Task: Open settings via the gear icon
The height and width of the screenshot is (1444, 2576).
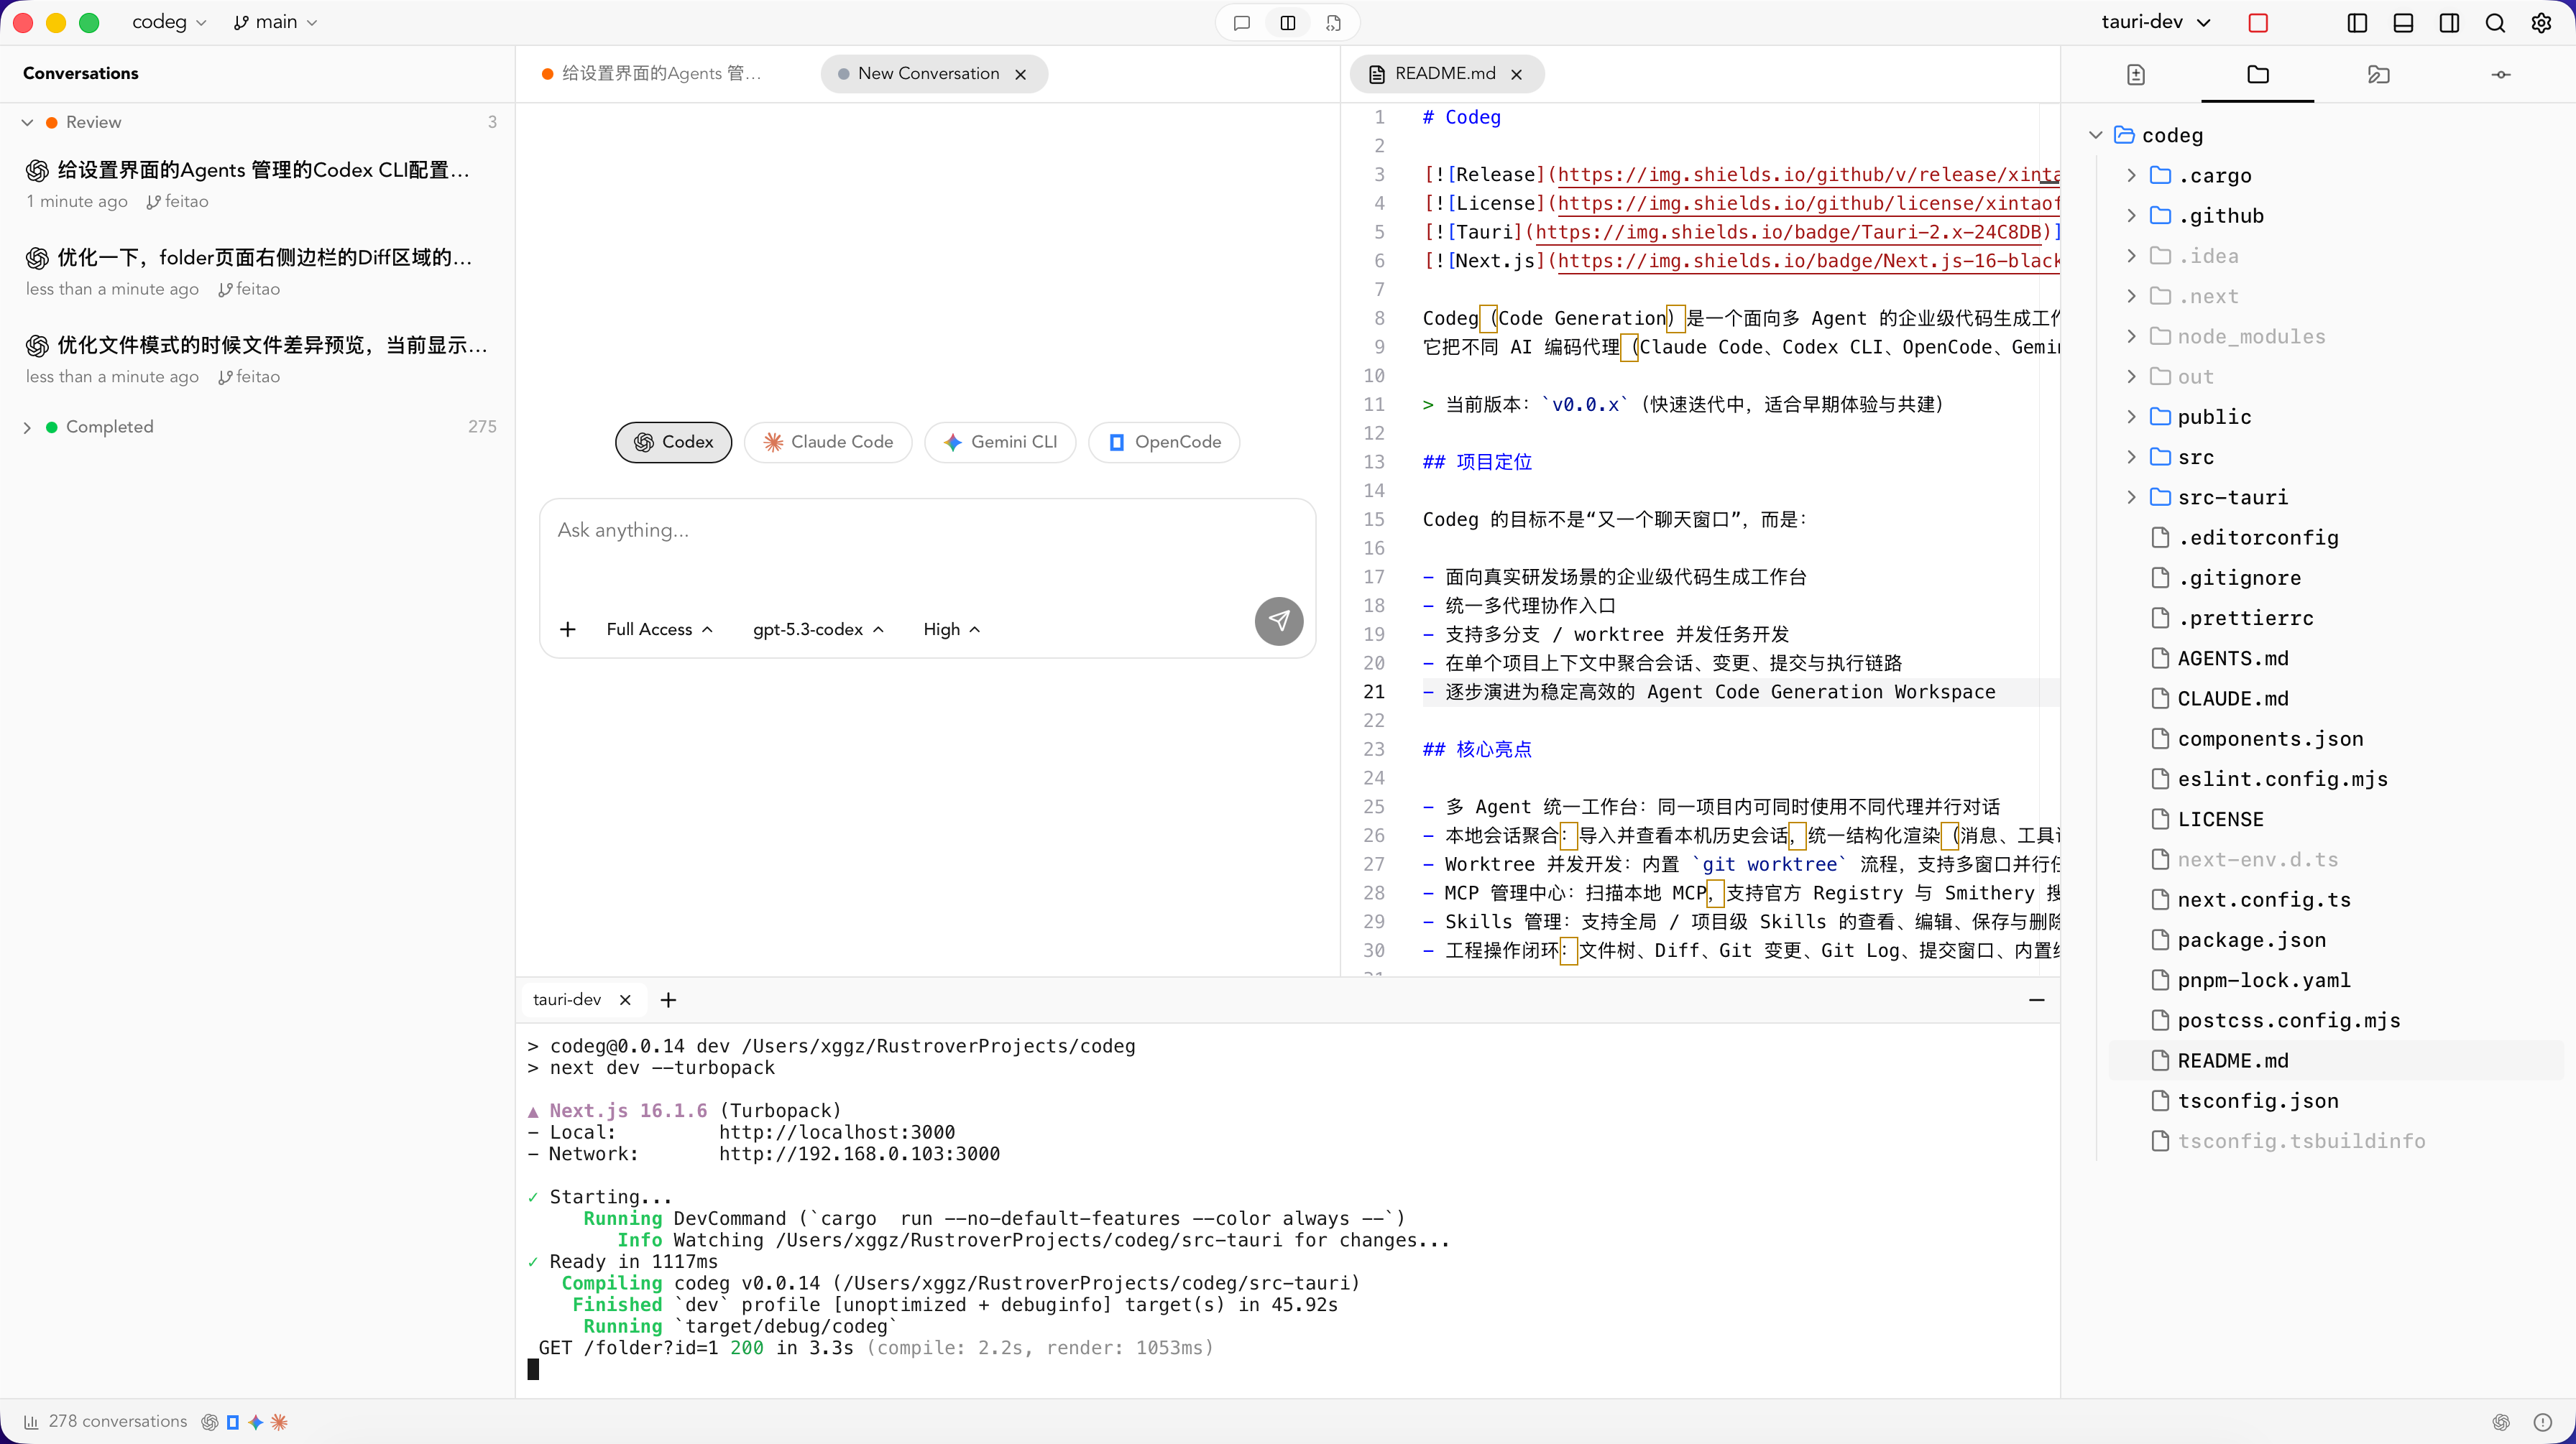Action: 2542,23
